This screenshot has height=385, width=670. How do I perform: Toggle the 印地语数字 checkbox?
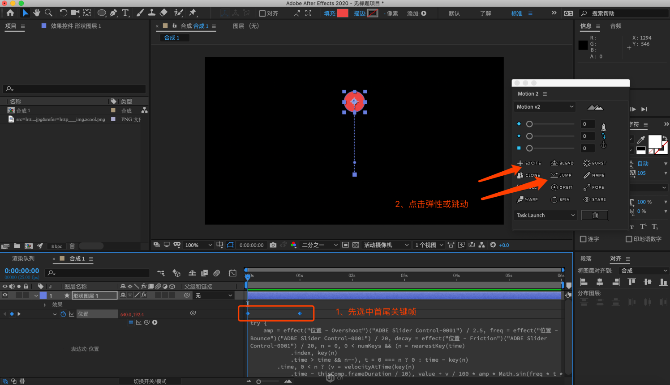pos(629,239)
